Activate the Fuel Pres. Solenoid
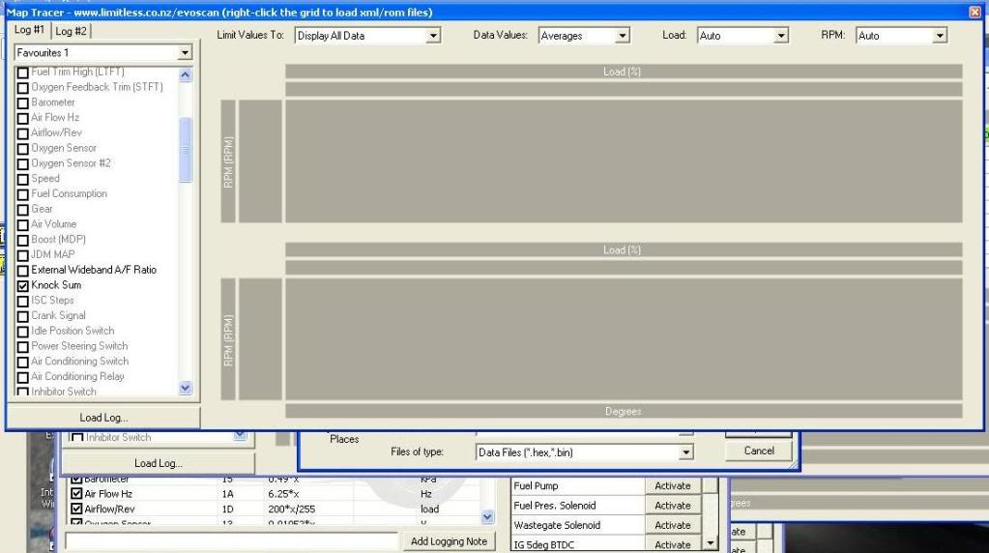Viewport: 989px width, 553px height. point(672,505)
